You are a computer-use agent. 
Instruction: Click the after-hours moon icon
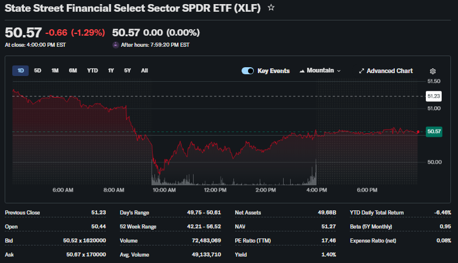pyautogui.click(x=116, y=44)
